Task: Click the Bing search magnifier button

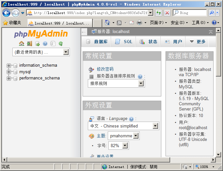Action: point(212,13)
